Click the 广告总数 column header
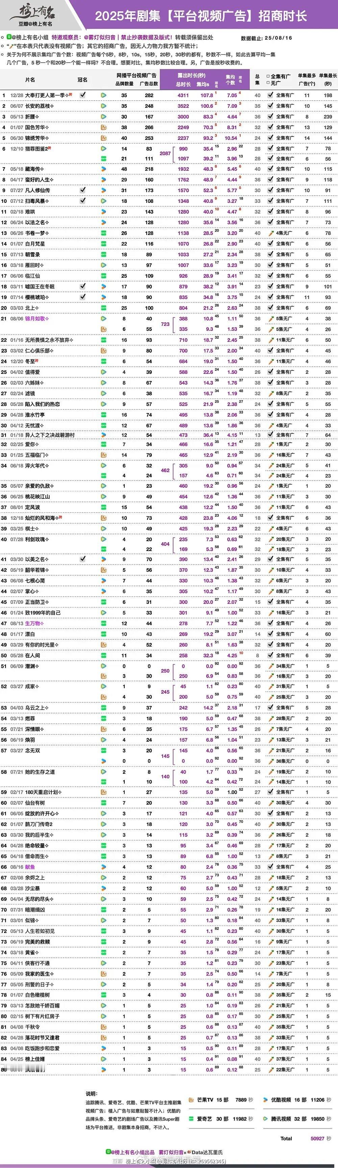The image size is (338, 1168). [149, 84]
